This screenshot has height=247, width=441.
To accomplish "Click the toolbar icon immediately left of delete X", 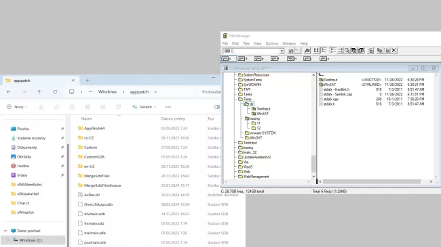I will [387, 51].
